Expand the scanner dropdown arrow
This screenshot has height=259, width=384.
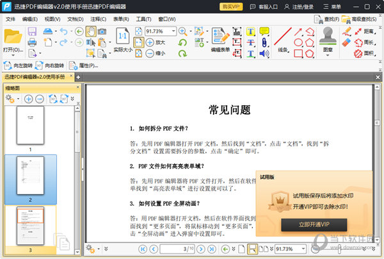pos(56,31)
